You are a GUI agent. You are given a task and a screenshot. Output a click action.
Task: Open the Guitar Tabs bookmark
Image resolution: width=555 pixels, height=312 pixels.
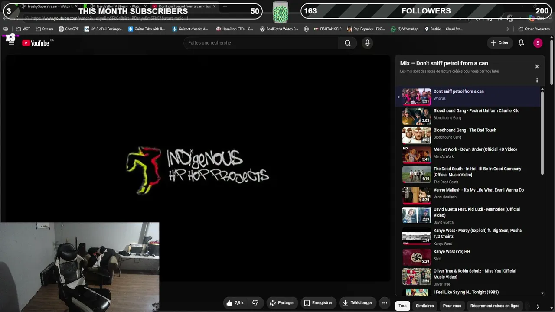click(147, 29)
